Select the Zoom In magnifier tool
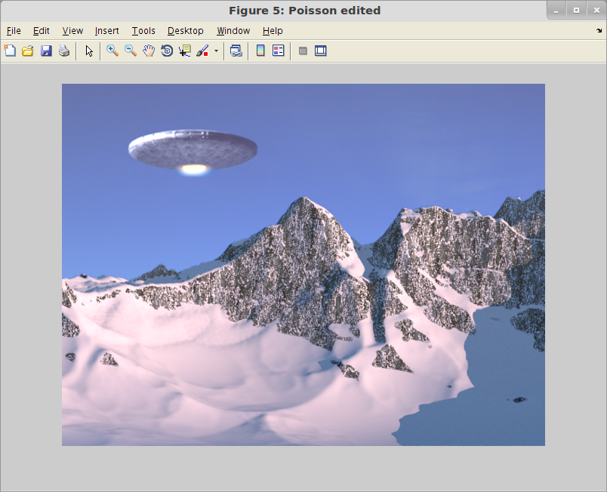Screen dimensions: 607x492 pyautogui.click(x=112, y=51)
